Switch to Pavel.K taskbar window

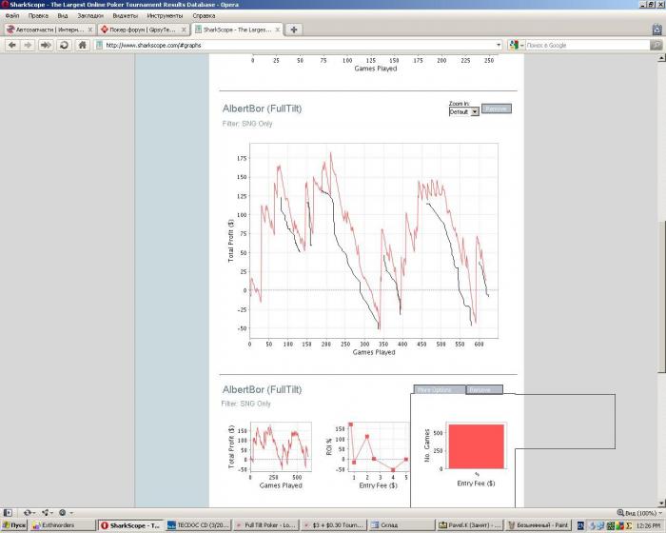click(470, 525)
